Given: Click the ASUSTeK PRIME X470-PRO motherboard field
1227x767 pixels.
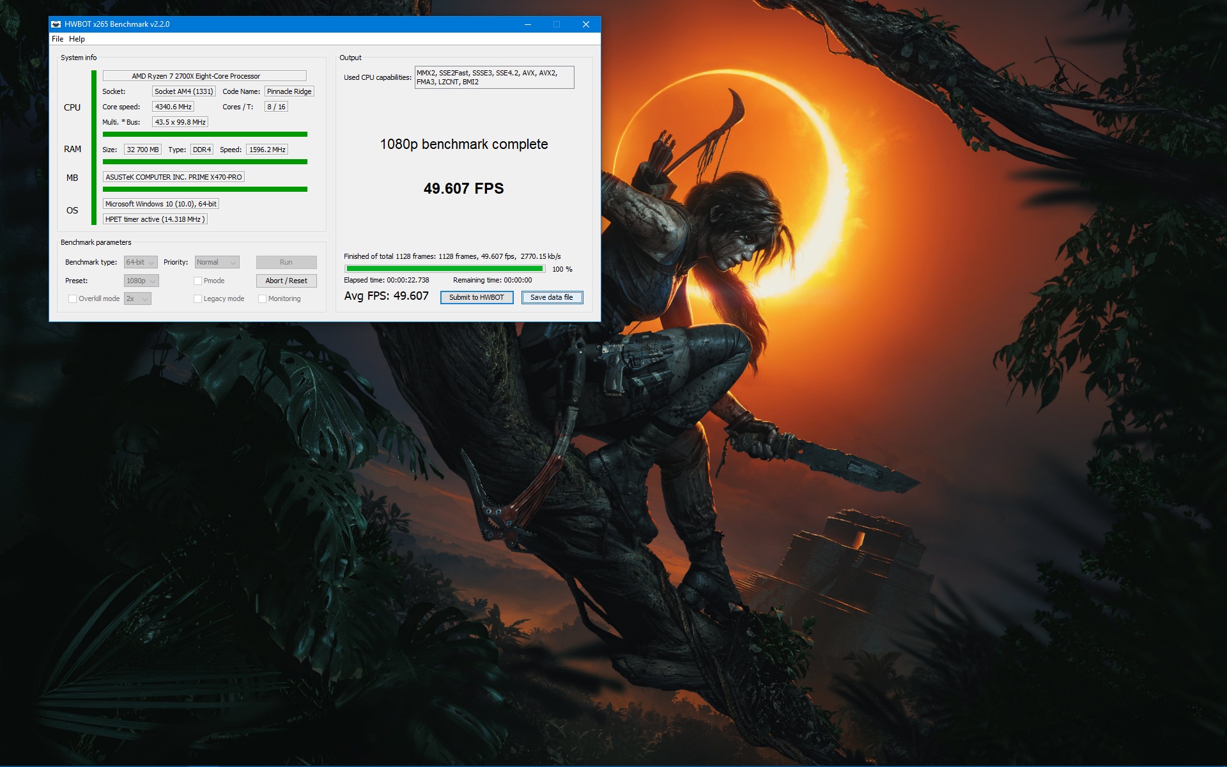Looking at the screenshot, I should pos(174,177).
